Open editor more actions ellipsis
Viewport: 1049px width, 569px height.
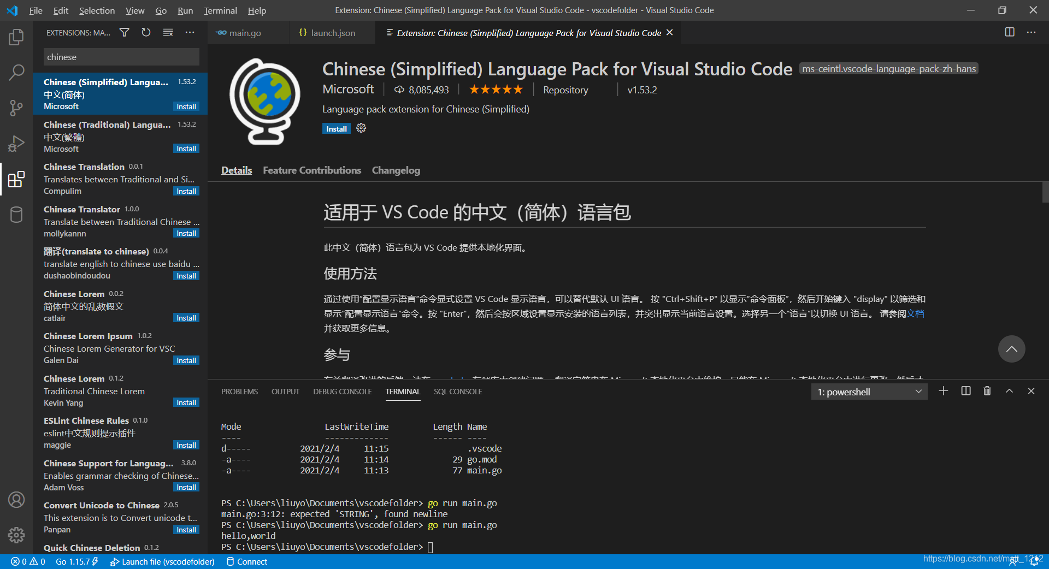[x=1031, y=32]
